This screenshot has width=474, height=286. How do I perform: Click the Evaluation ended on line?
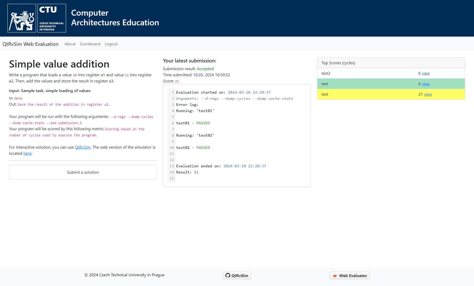coord(221,166)
